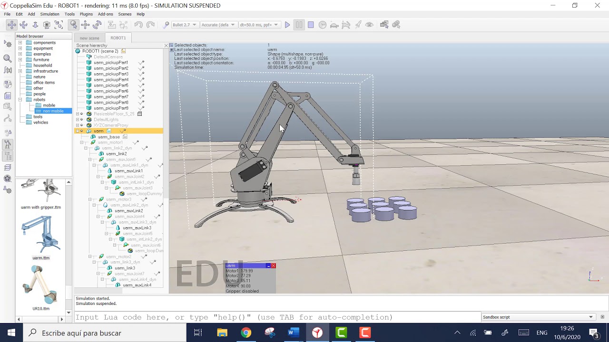Open the File menu
The image size is (609, 342).
7,14
